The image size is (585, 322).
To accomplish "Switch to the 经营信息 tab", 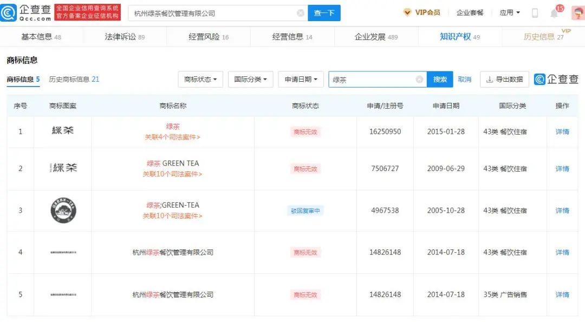I will point(292,36).
